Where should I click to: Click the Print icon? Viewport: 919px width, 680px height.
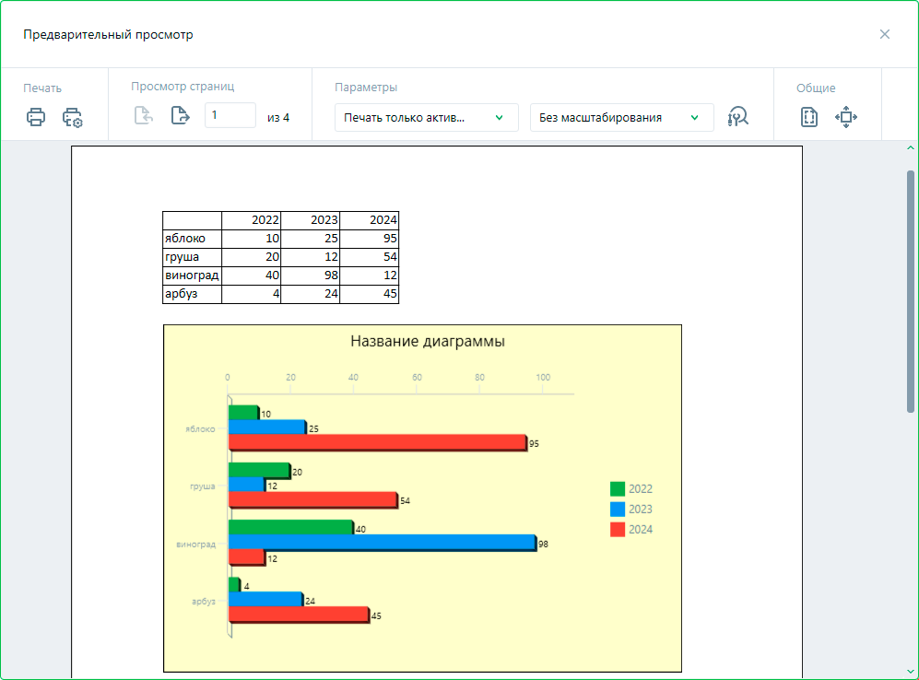pos(36,117)
